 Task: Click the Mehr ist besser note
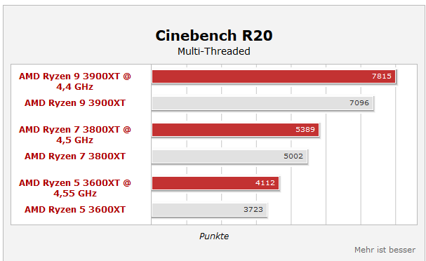(x=385, y=250)
